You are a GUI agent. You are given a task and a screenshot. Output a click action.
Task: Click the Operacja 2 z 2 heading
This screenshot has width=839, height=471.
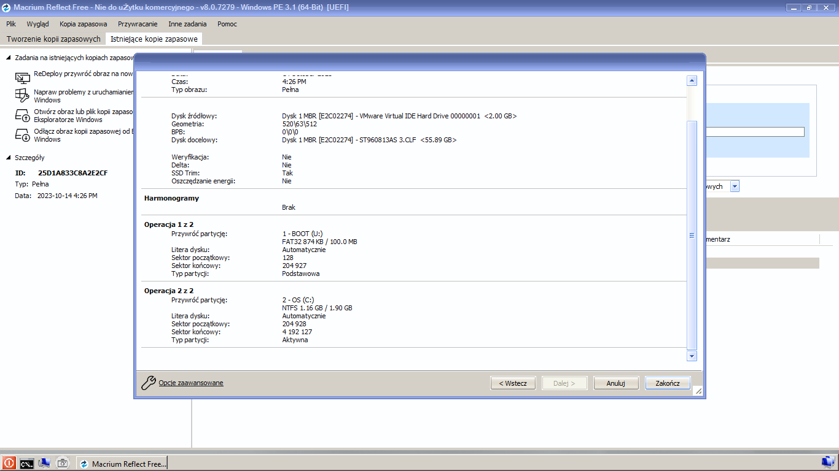click(168, 291)
